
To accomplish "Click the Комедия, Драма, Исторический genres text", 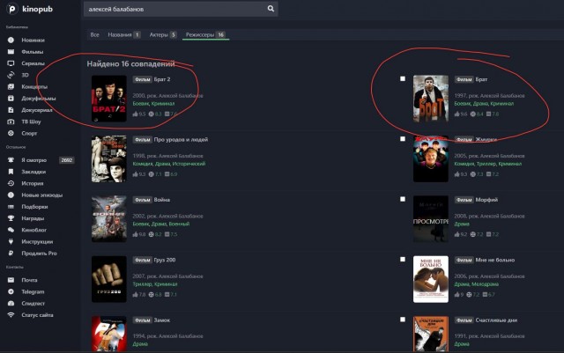I will point(169,164).
